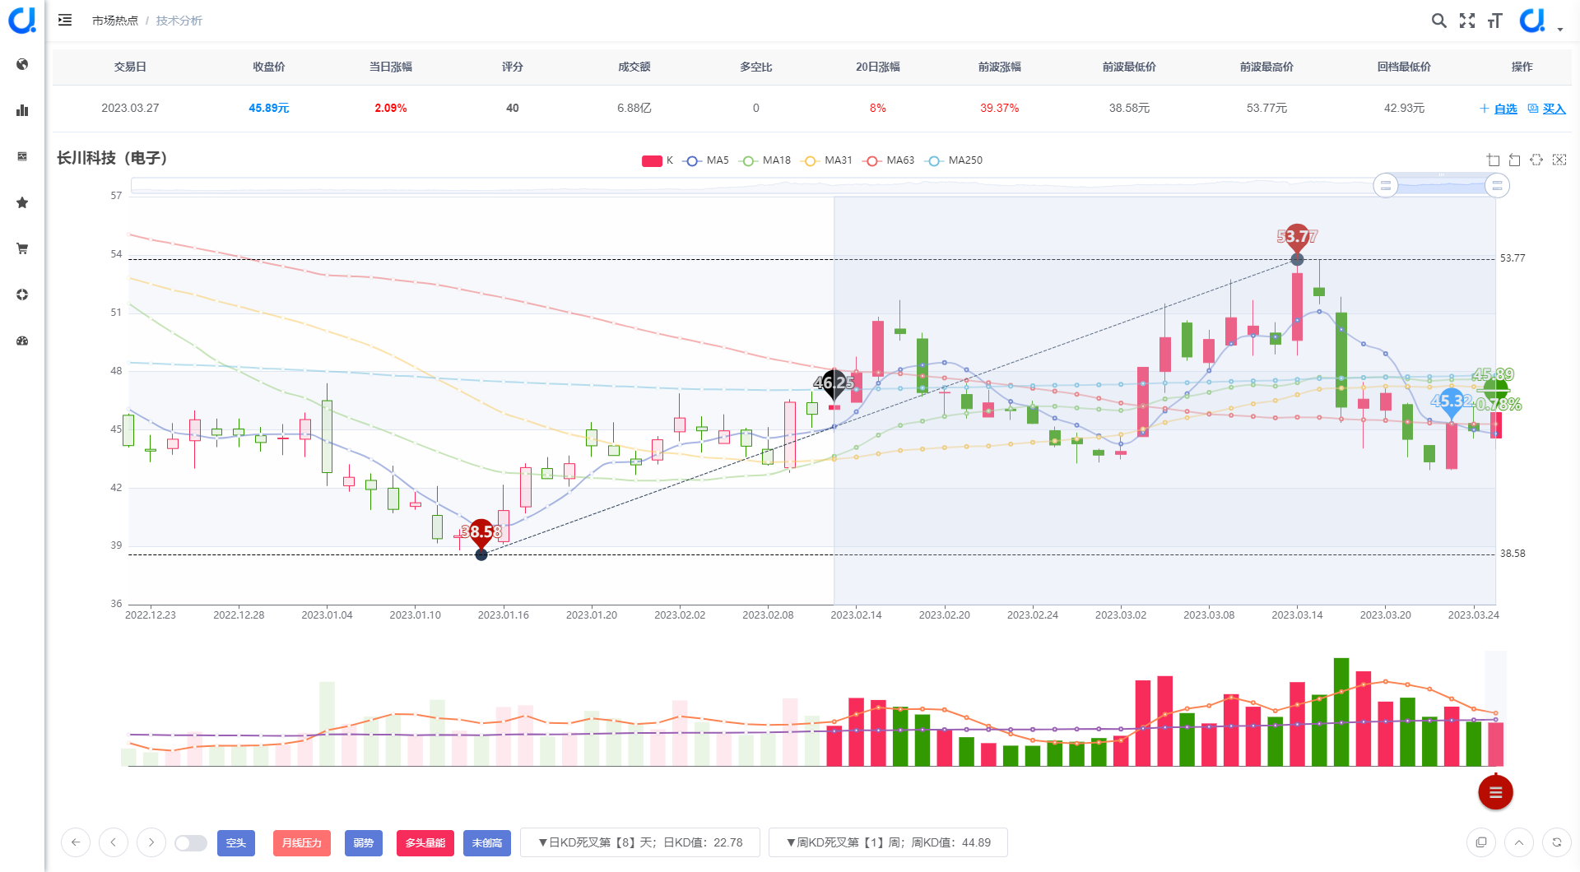Viewport: 1580px width, 872px height.
Task: Go to next stock with right chevron
Action: [151, 842]
